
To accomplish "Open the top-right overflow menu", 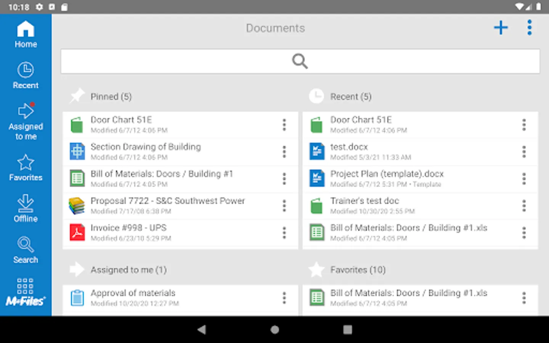I will pos(530,27).
